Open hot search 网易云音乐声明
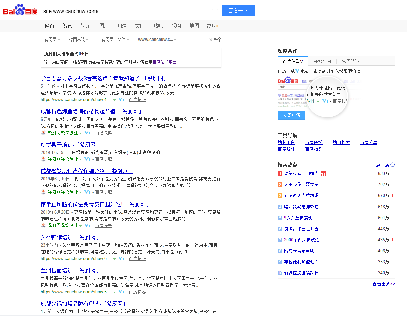 pyautogui.click(x=299, y=251)
